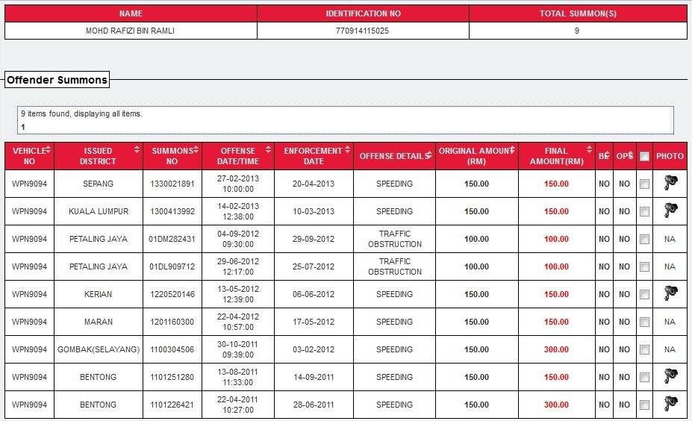Click the '9 items found' message
Image resolution: width=692 pixels, height=421 pixels.
81,114
